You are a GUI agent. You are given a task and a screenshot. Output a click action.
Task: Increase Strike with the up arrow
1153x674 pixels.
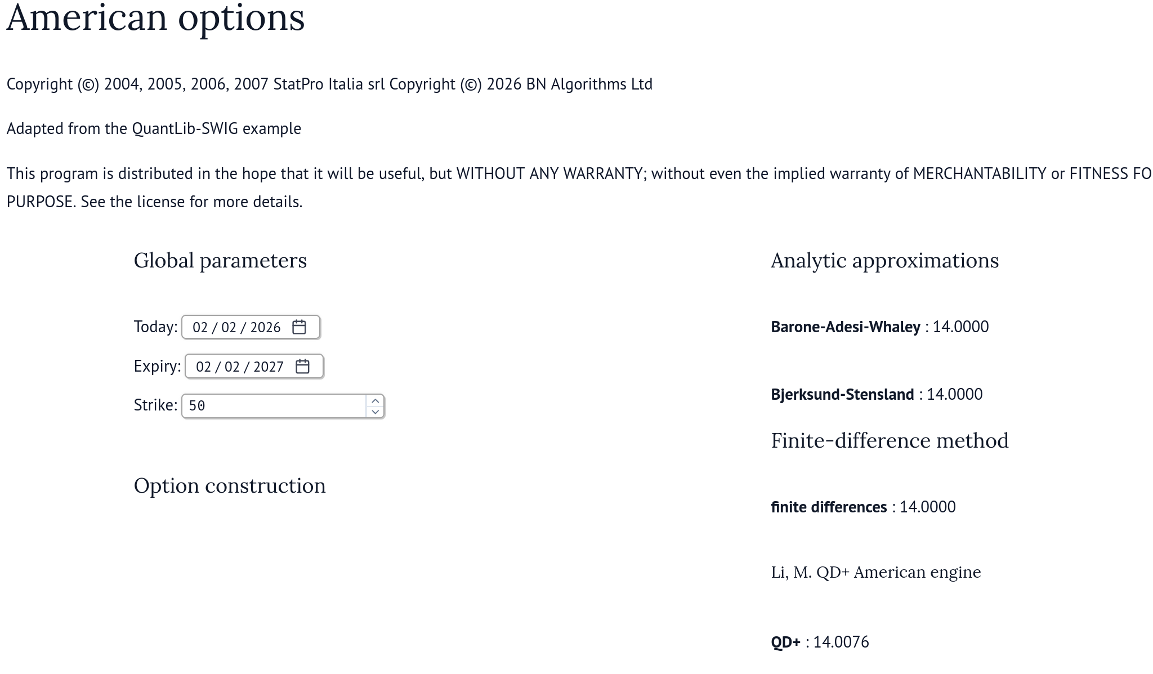point(375,401)
